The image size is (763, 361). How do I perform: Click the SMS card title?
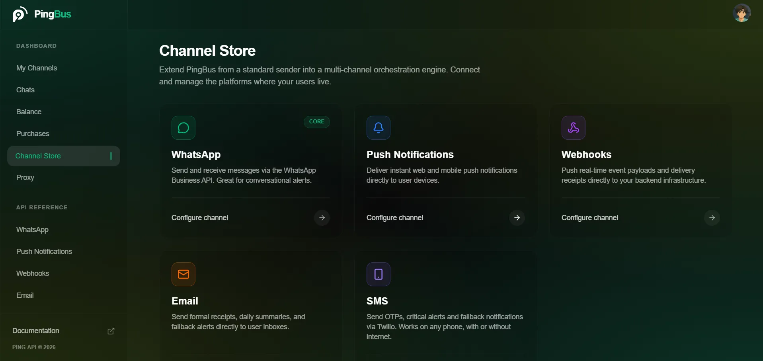pyautogui.click(x=377, y=301)
